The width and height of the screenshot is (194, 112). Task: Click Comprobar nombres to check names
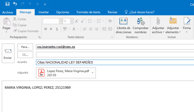pos(140,26)
